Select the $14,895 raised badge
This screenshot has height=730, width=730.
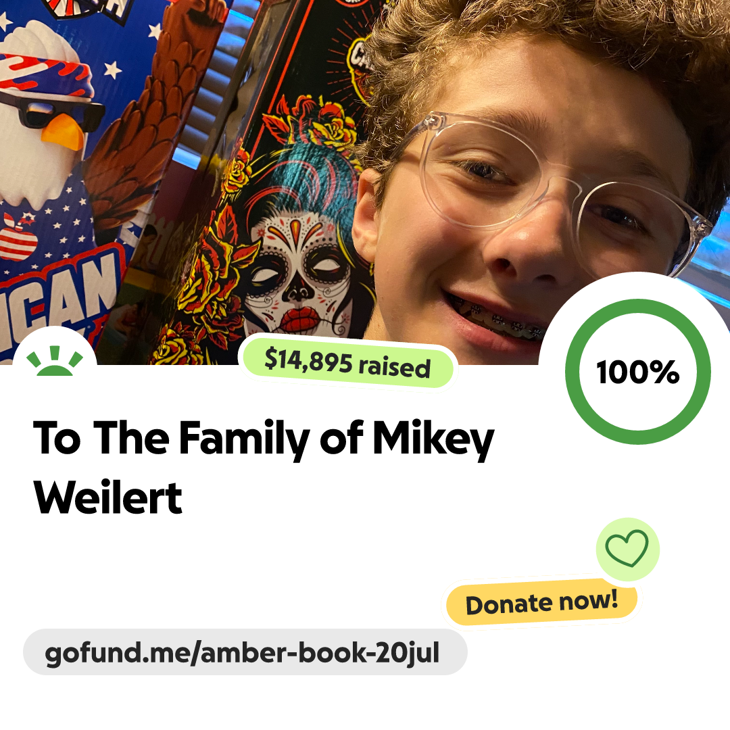tap(347, 363)
